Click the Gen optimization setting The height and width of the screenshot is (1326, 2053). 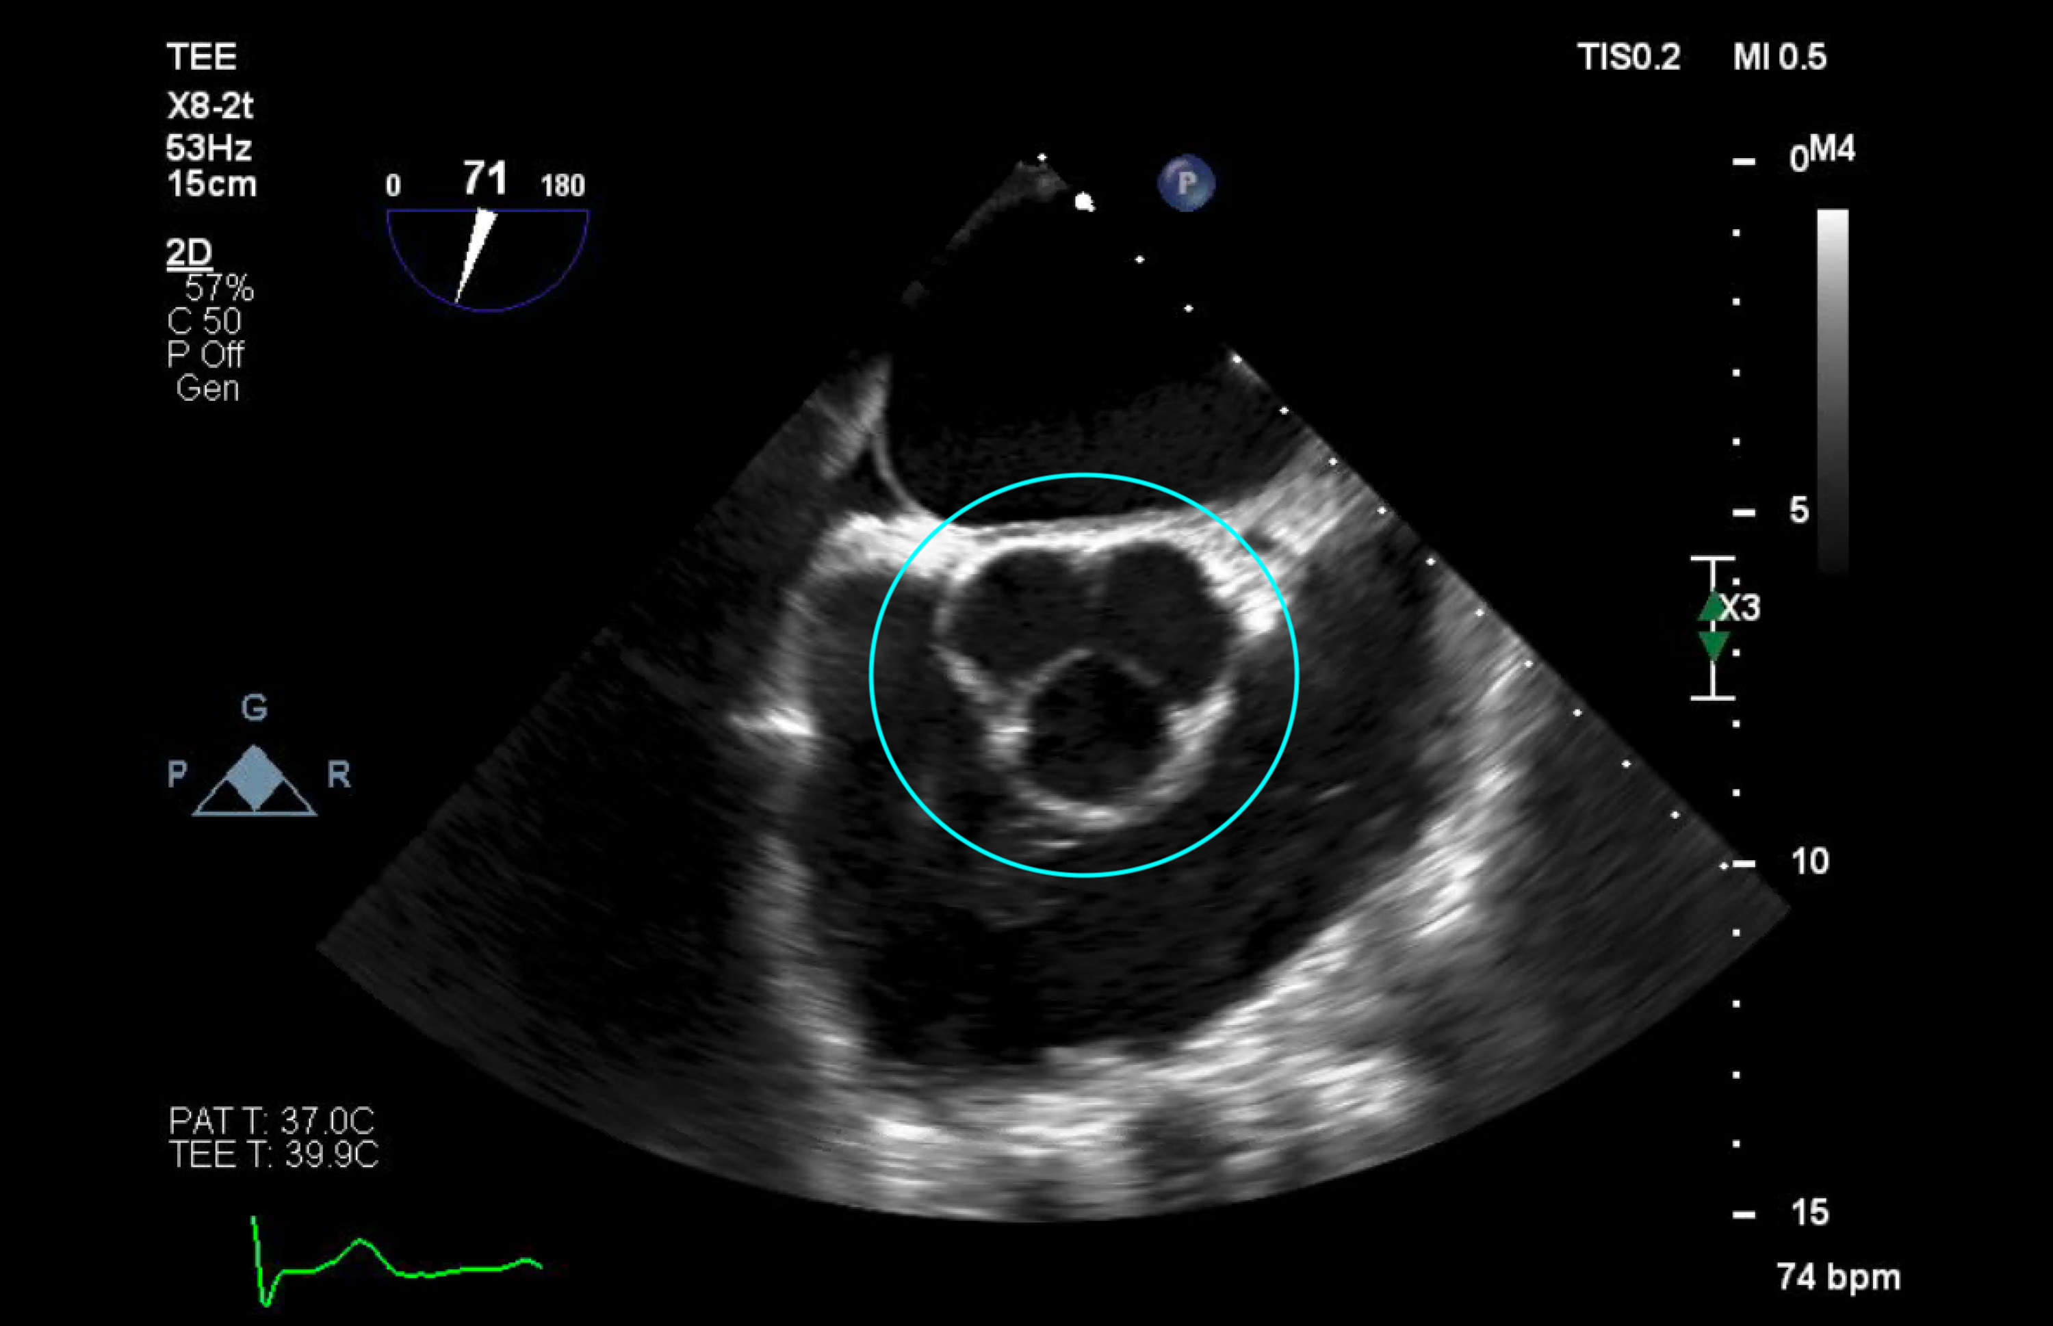207,389
